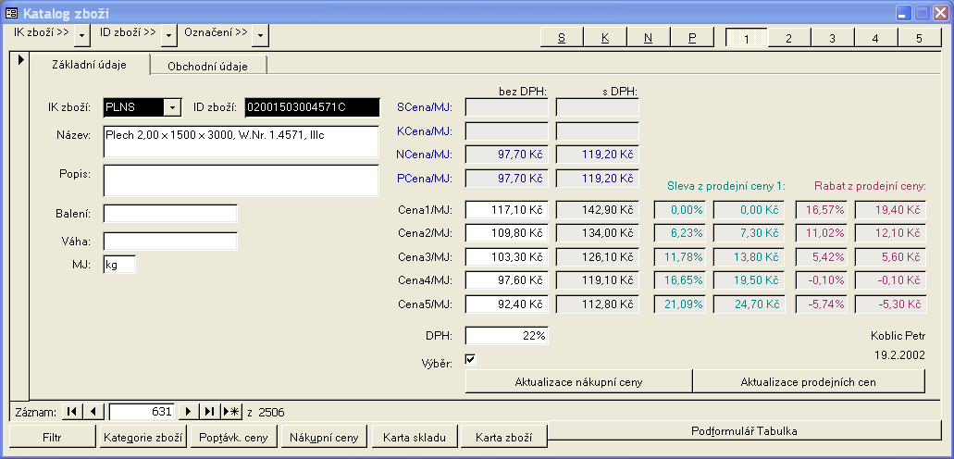954x459 pixels.
Task: Select the Základní údaje tab
Action: (x=90, y=64)
